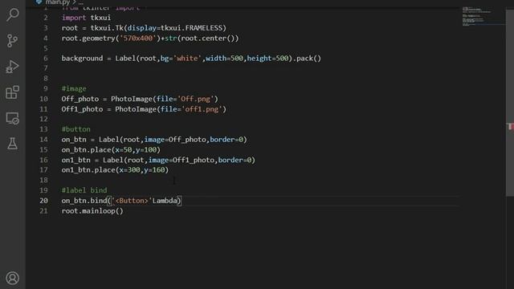The image size is (514, 289).
Task: Click the editor vertical scrollbar
Action: 510,103
